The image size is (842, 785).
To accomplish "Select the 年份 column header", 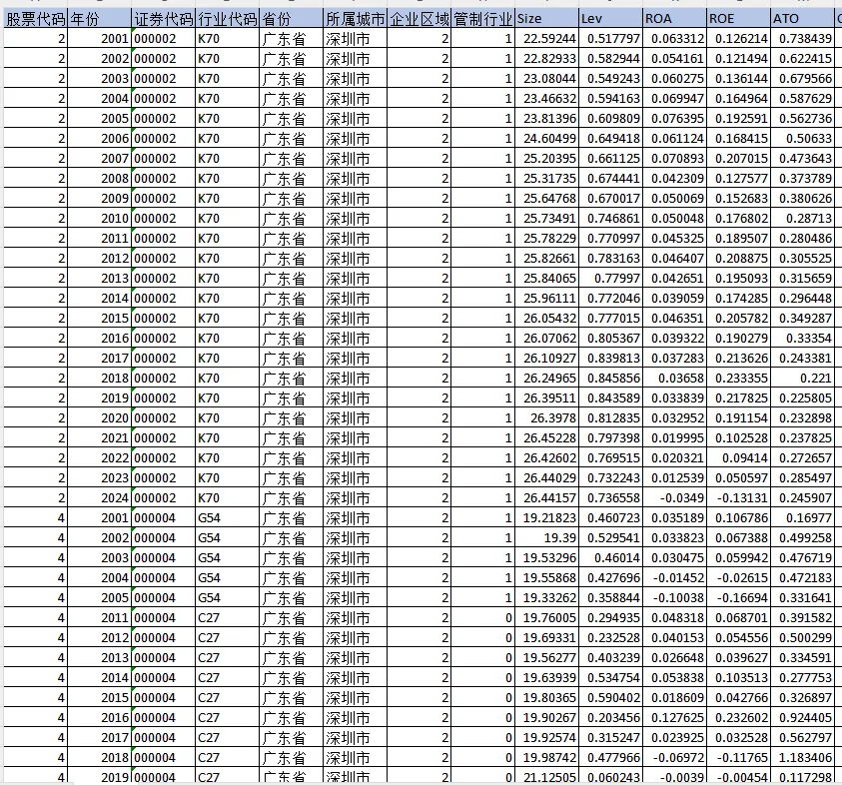I will 99,19.
